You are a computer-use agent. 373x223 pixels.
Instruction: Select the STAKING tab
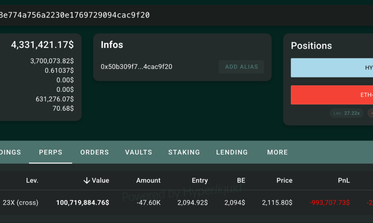pyautogui.click(x=184, y=152)
